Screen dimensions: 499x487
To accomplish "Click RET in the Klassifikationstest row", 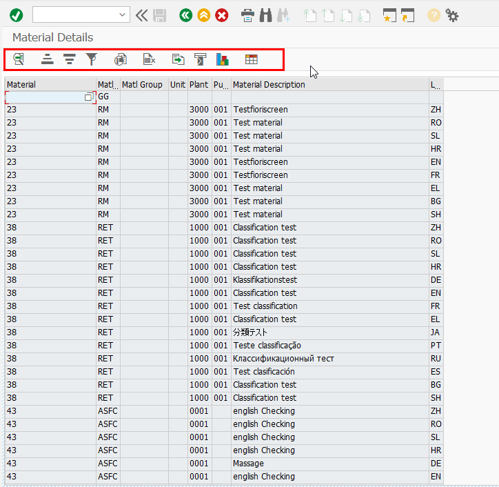I will [x=105, y=280].
